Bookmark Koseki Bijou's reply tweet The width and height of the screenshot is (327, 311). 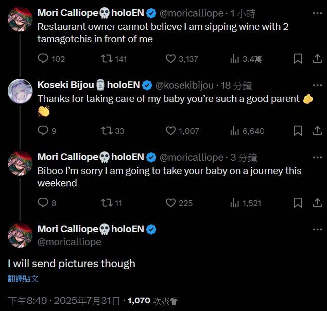pyautogui.click(x=298, y=131)
